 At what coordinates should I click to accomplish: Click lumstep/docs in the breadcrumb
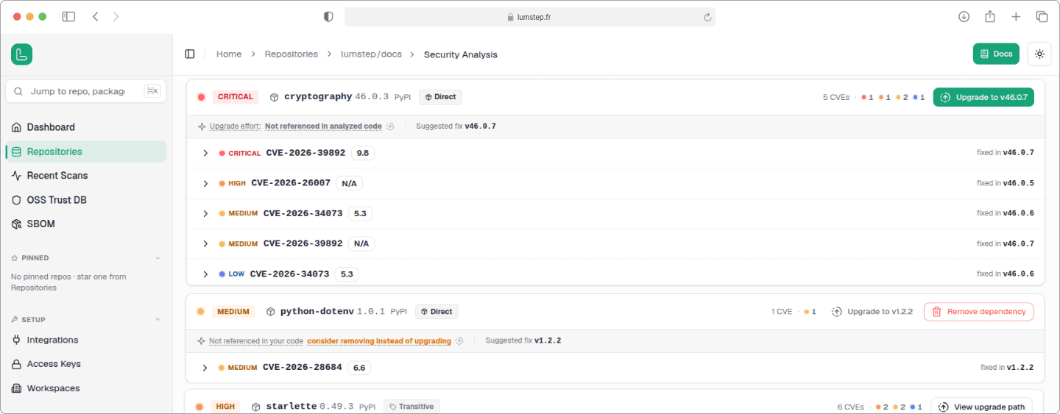pyautogui.click(x=372, y=54)
